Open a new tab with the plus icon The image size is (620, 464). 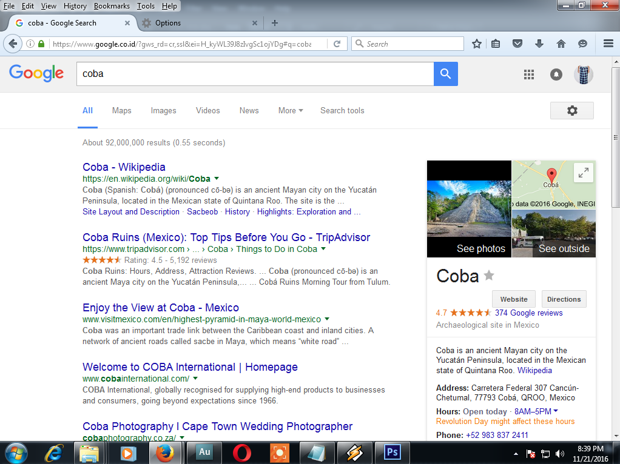(274, 23)
